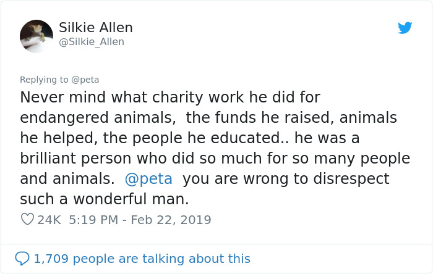Click the tweet's first line "Never mind what charity"

tap(99, 98)
